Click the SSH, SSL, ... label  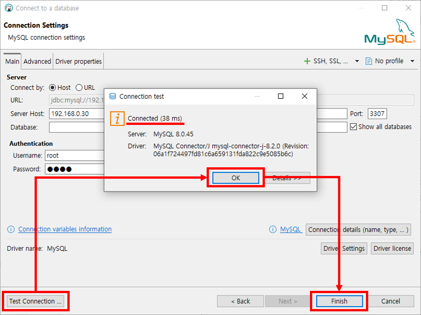pyautogui.click(x=330, y=61)
